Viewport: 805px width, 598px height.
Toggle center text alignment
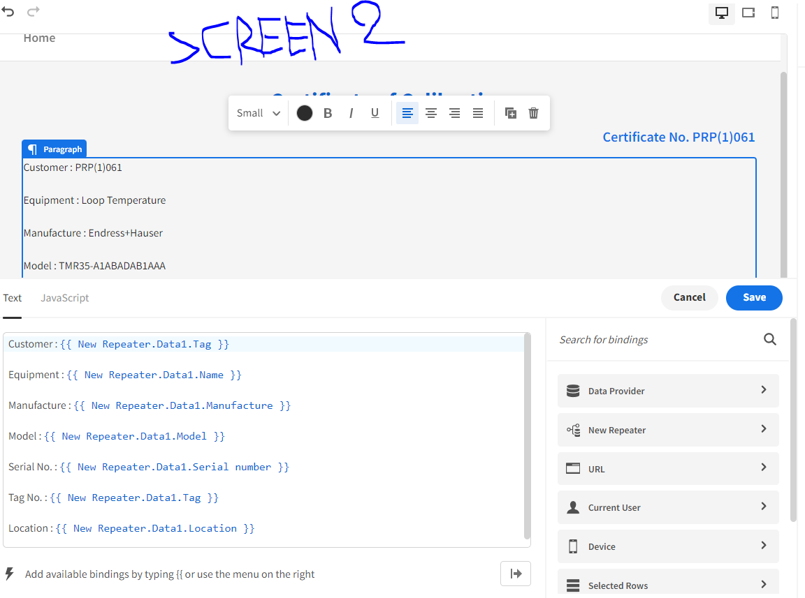tap(430, 112)
